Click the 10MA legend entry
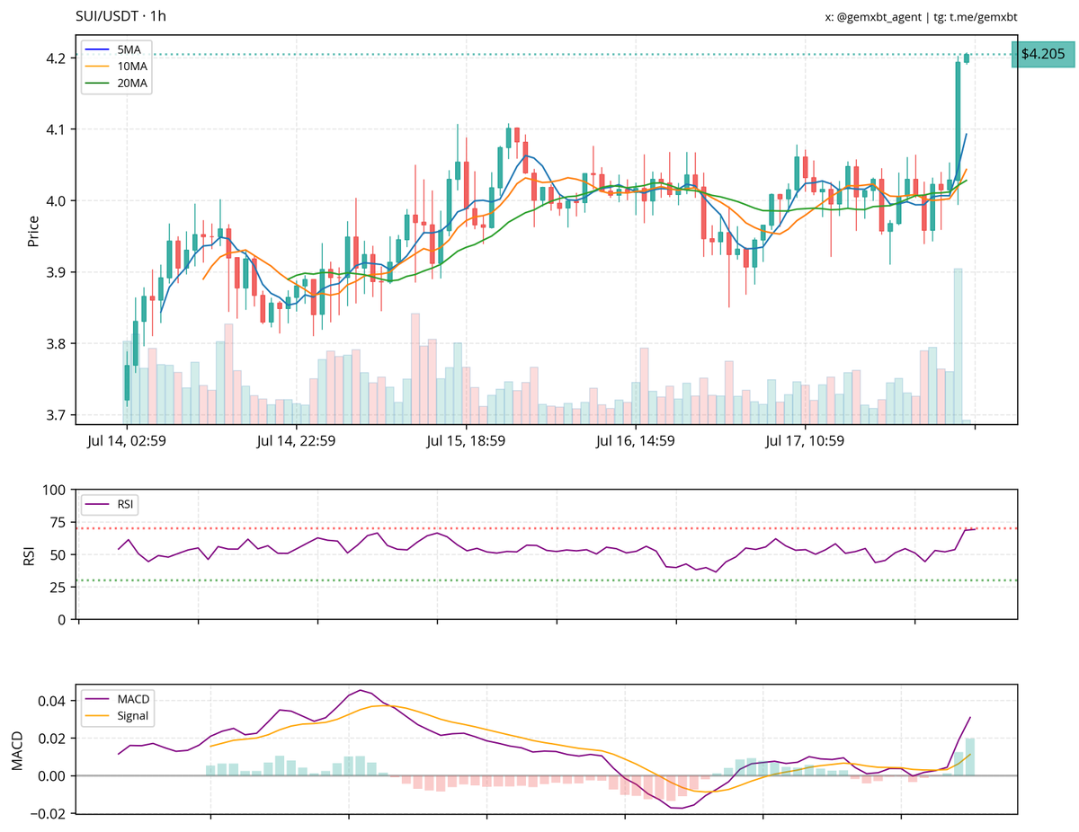 (x=118, y=67)
